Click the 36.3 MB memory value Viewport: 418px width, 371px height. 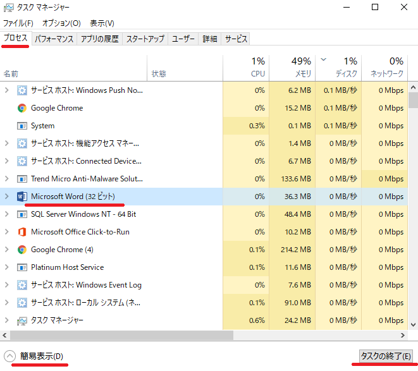click(298, 197)
